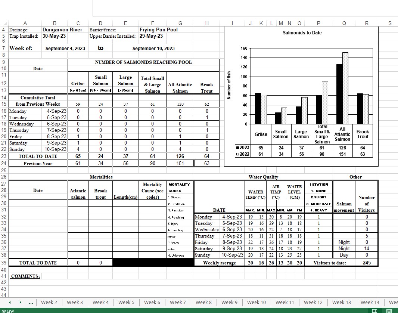Select row 7 header
The image size is (398, 313).
[4, 48]
